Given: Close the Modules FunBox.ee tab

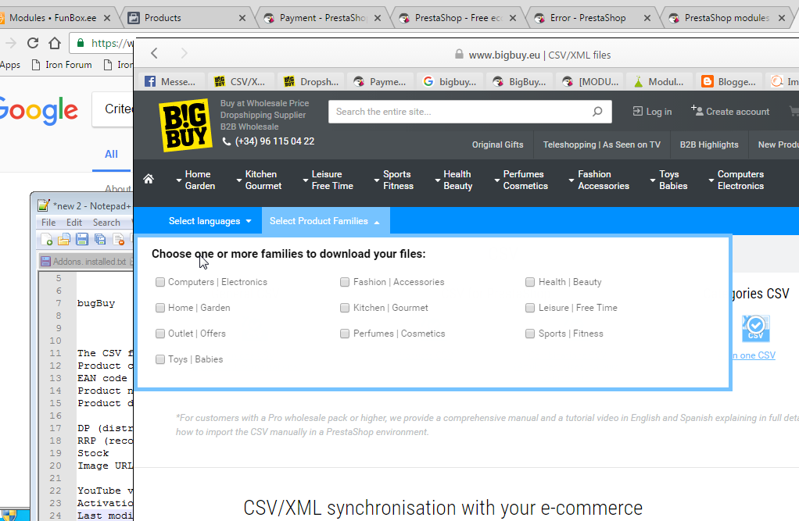Looking at the screenshot, I should [107, 18].
